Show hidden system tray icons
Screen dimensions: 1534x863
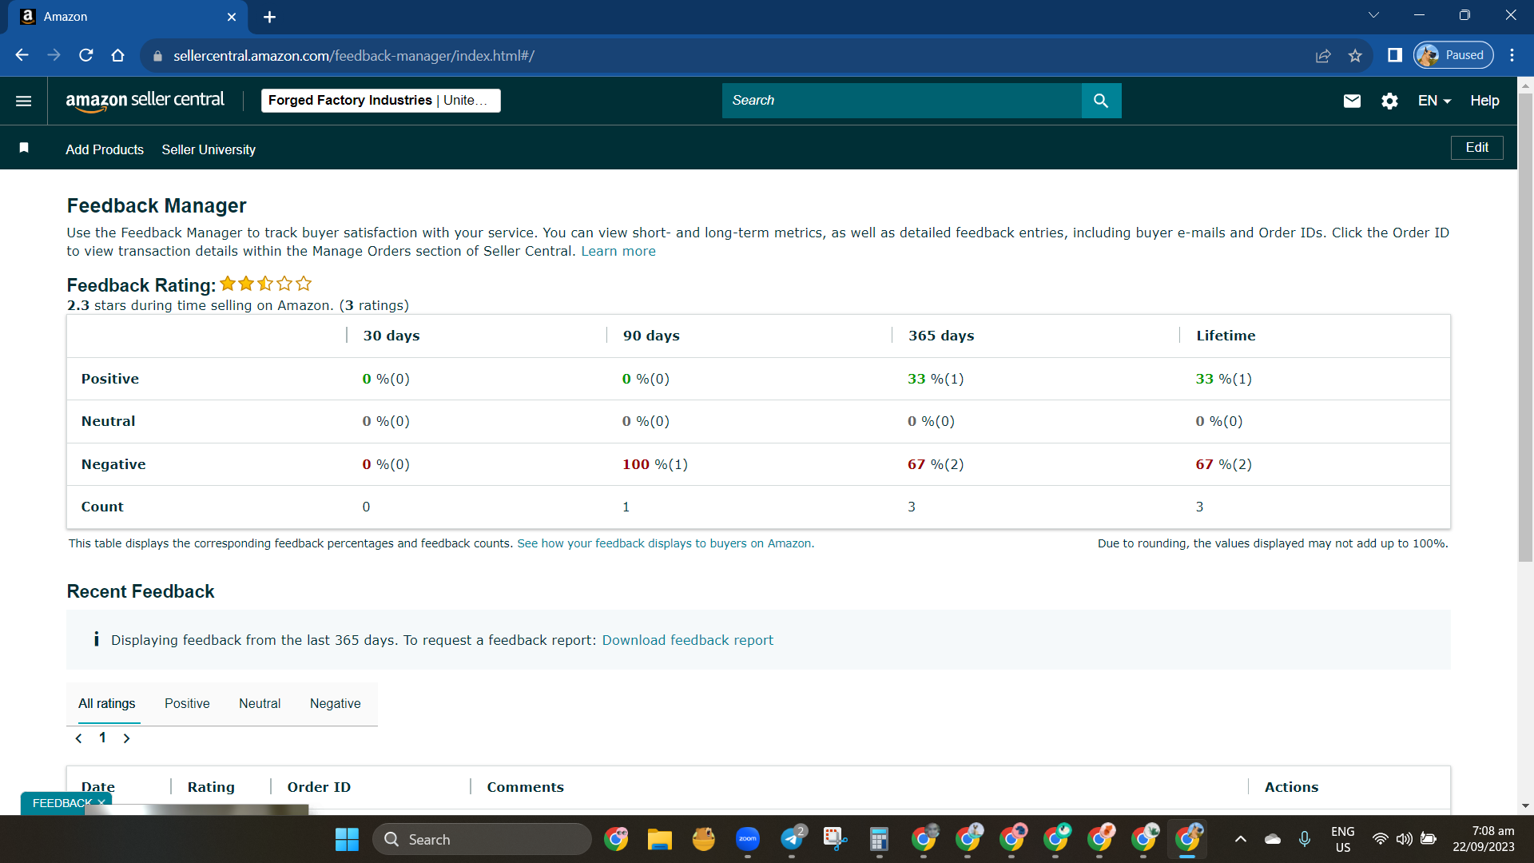pyautogui.click(x=1241, y=839)
